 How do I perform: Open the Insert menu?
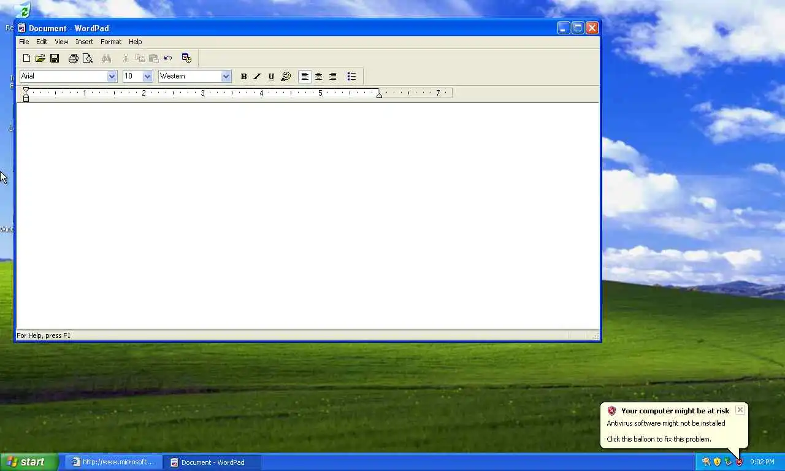85,42
